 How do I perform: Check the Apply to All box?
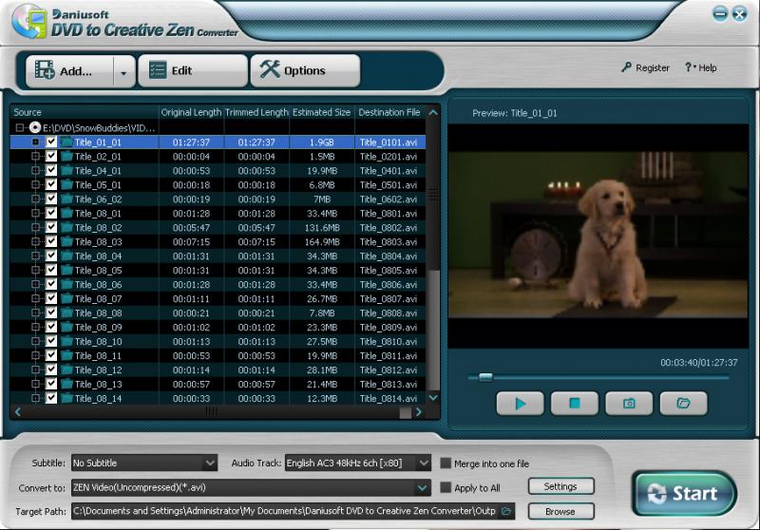[446, 488]
